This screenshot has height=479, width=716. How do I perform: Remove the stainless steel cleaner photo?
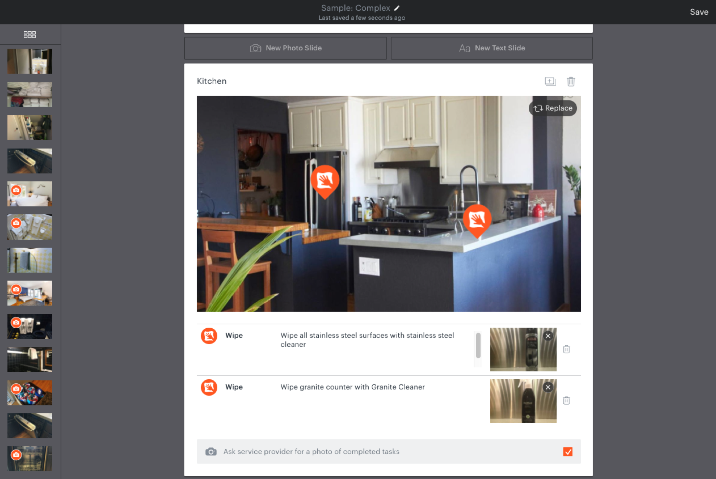[548, 336]
